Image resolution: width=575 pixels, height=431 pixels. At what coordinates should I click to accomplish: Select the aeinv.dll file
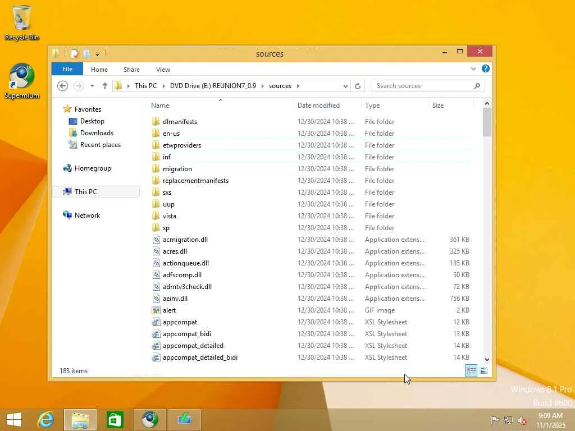[x=175, y=299]
